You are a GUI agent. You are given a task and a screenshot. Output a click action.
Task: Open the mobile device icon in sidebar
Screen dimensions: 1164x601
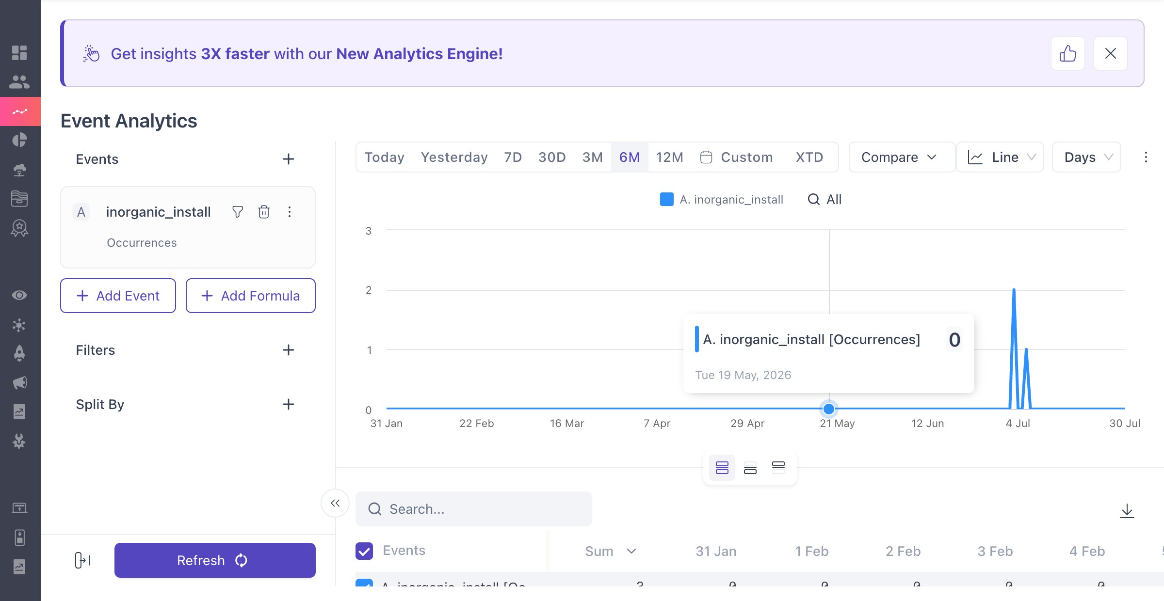pos(19,538)
